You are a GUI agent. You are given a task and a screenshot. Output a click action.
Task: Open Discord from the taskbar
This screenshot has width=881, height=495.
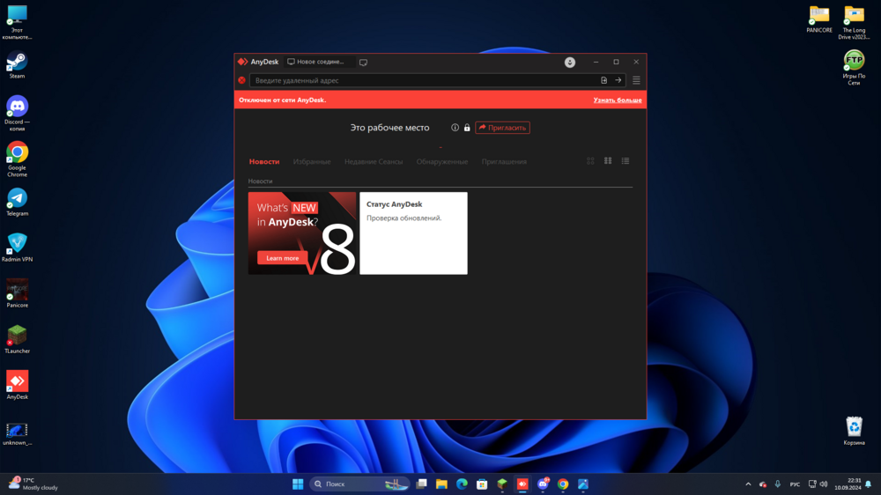[543, 484]
